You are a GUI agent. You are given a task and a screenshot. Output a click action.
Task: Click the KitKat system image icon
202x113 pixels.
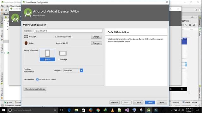point(26,43)
